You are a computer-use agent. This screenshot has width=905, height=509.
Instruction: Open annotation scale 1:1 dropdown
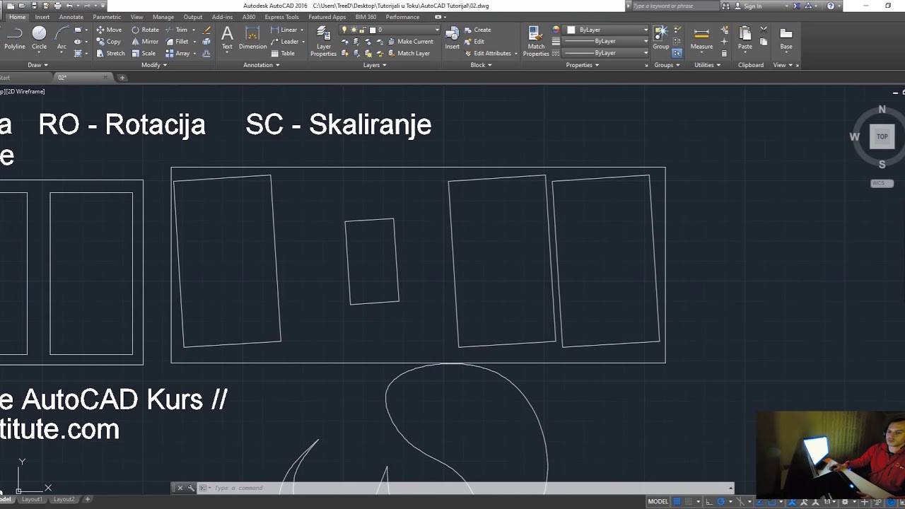829,501
